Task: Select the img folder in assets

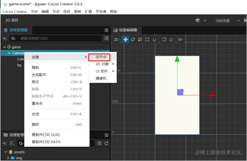Action: coord(19,158)
